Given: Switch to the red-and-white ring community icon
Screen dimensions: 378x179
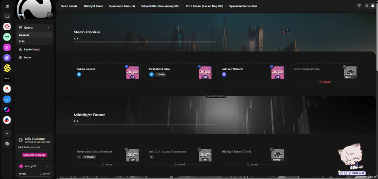Looking at the screenshot, I should pos(7,26).
